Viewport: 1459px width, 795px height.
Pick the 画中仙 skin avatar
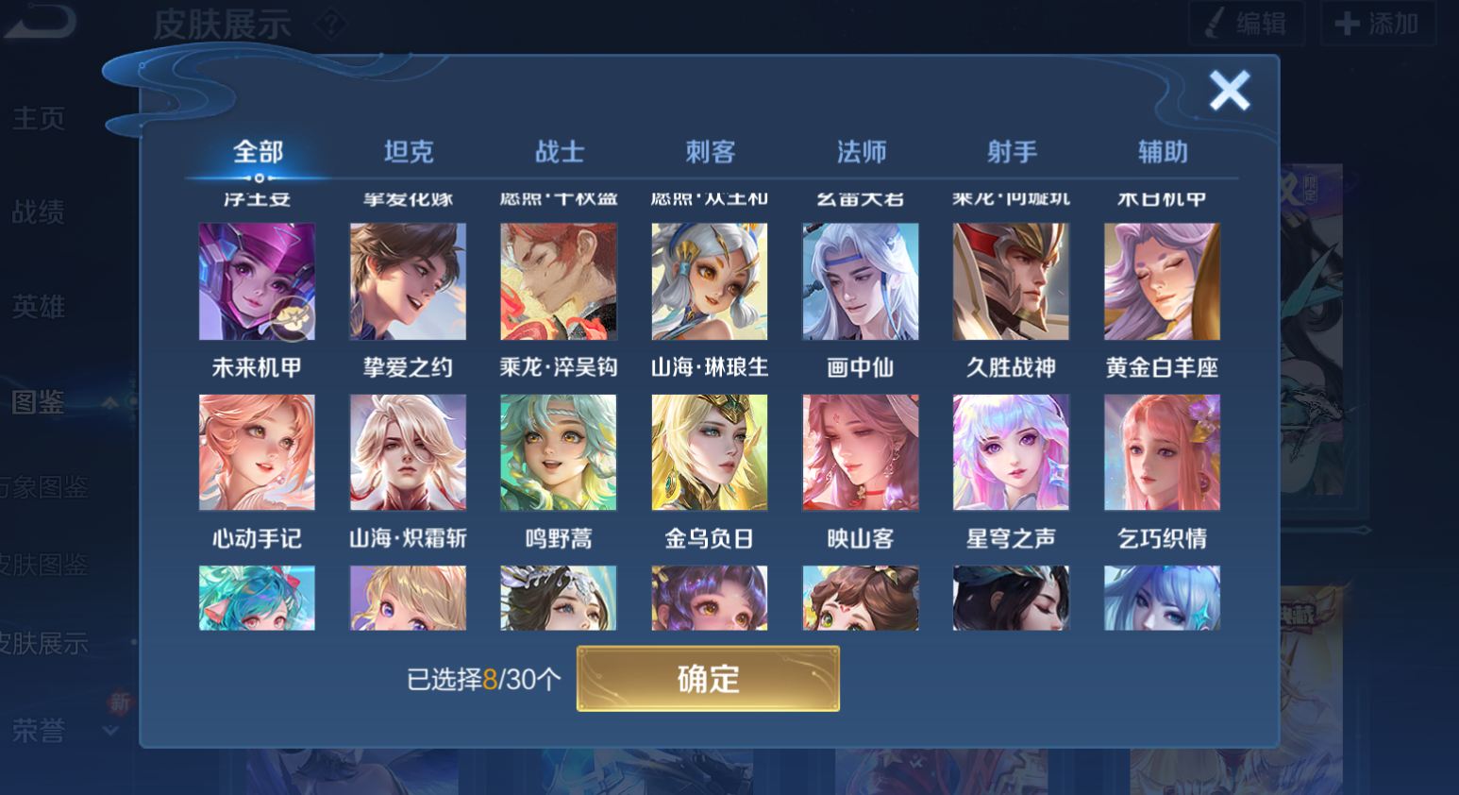pyautogui.click(x=860, y=281)
